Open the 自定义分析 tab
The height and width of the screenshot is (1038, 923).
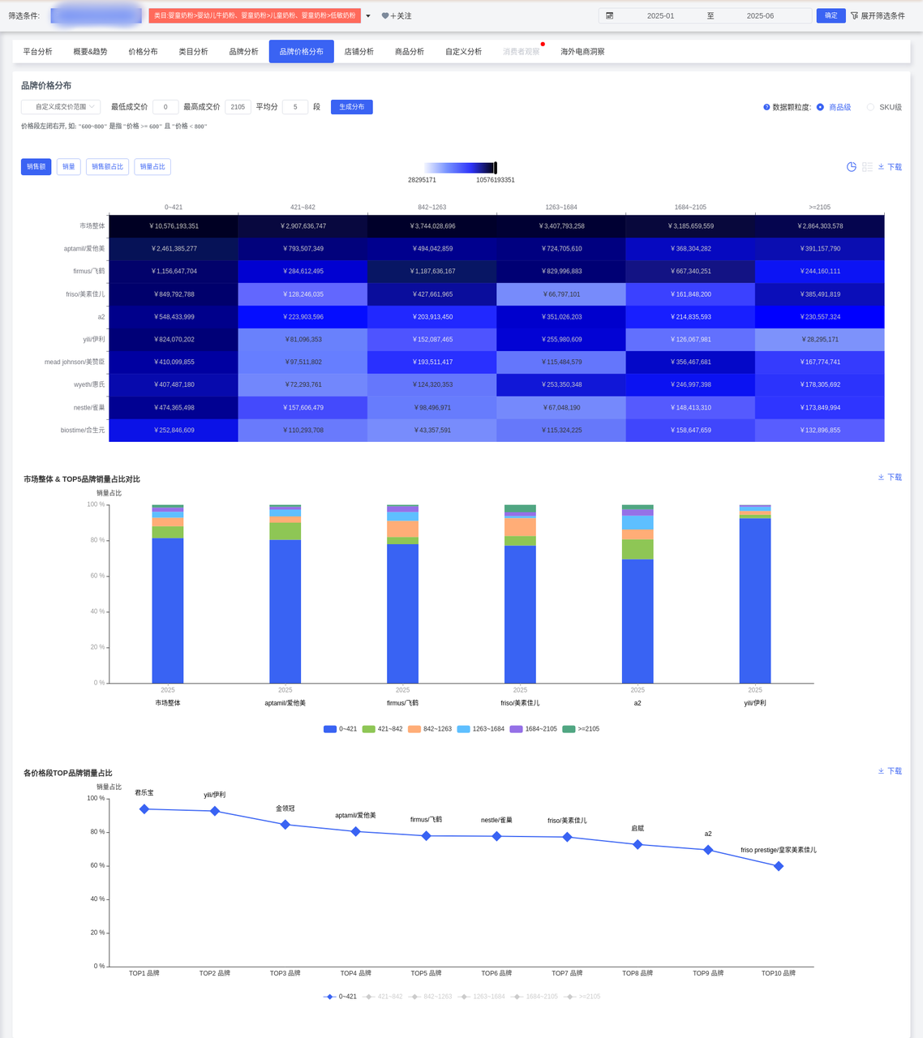pos(463,52)
